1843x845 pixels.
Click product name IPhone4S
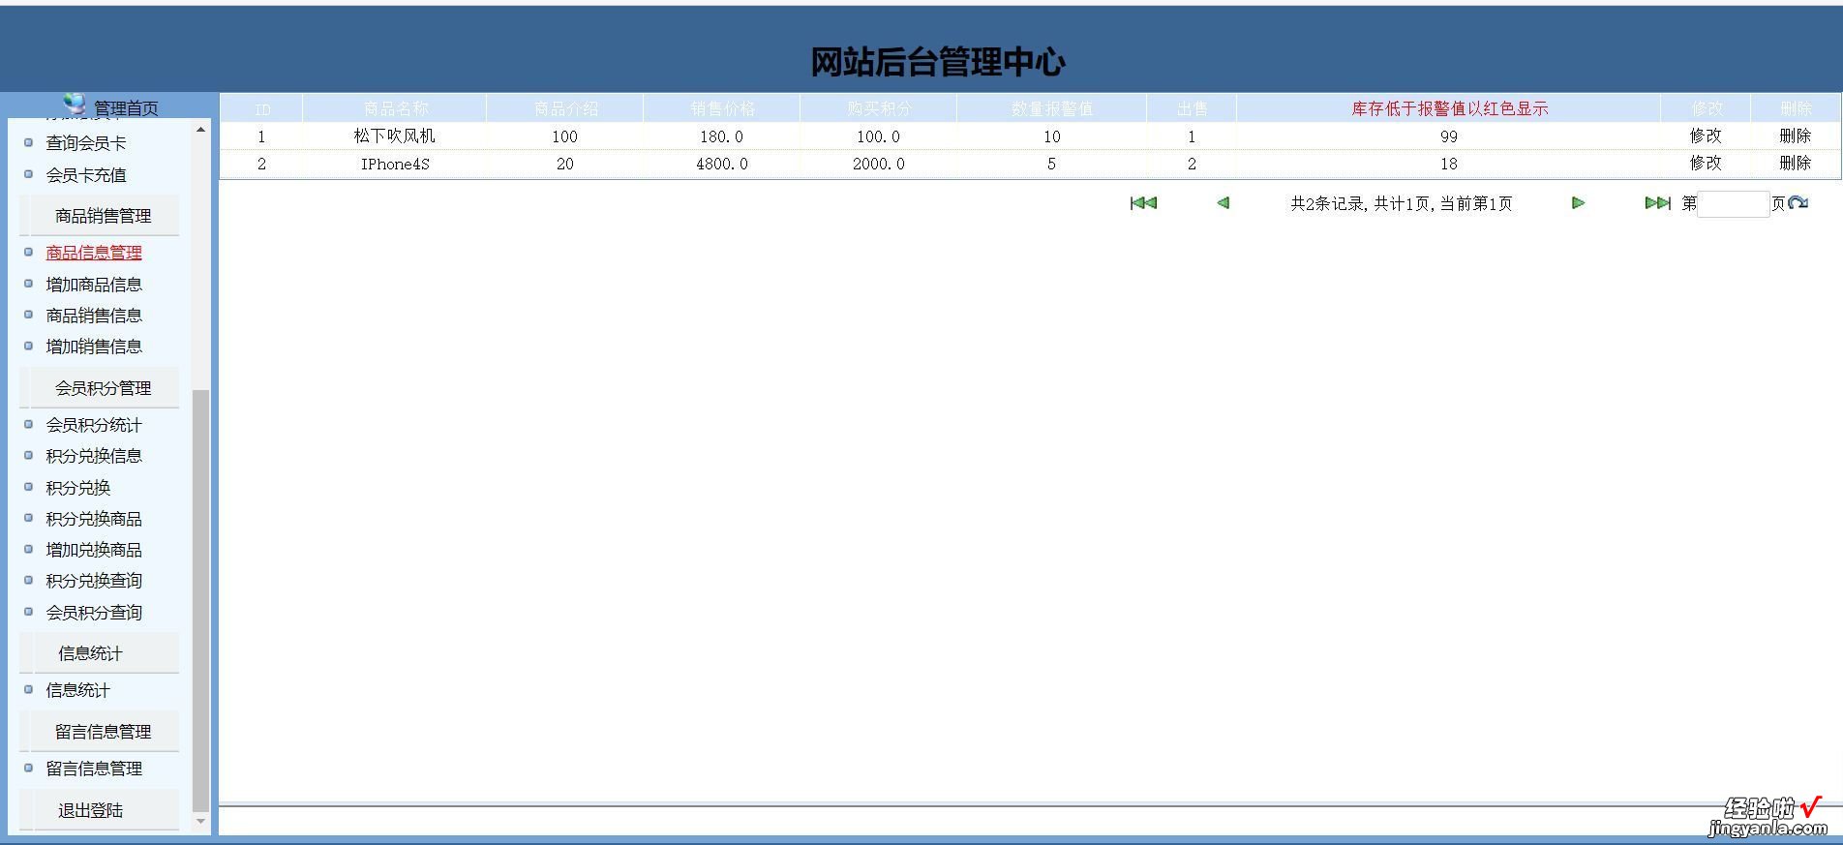pyautogui.click(x=395, y=165)
